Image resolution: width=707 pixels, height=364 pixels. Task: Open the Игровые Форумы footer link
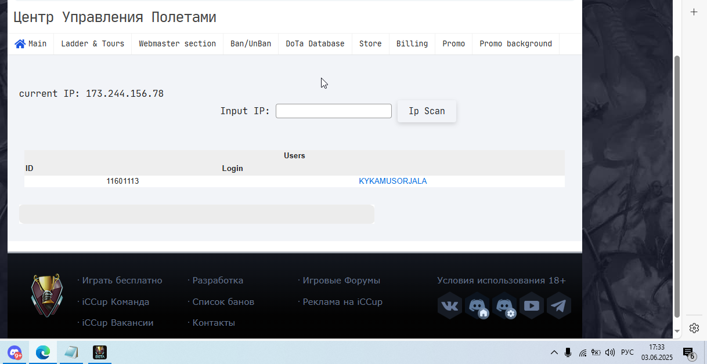[x=341, y=281]
